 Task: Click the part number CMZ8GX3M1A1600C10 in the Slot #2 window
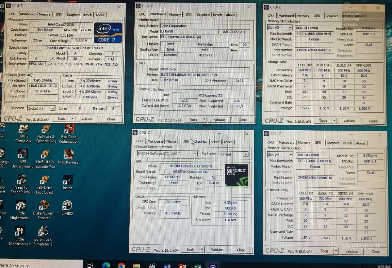314,50
